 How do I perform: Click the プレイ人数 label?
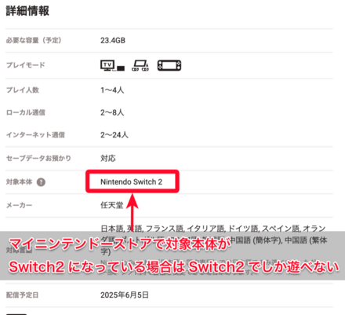pos(23,90)
